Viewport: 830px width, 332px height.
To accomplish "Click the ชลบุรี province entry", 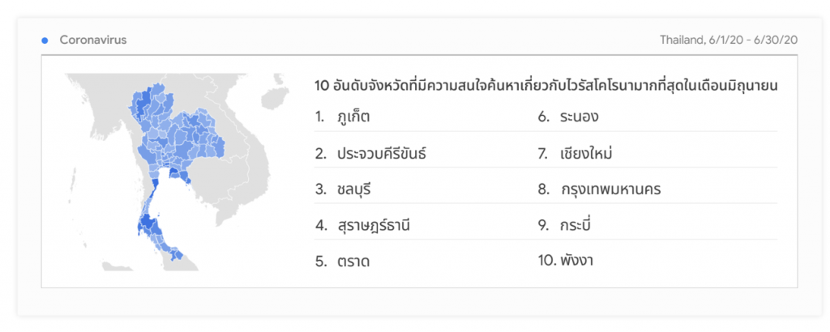I will (x=357, y=189).
